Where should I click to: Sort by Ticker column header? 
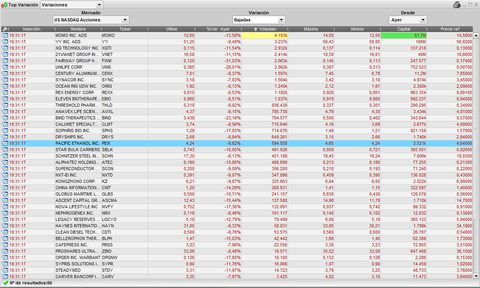125,29
